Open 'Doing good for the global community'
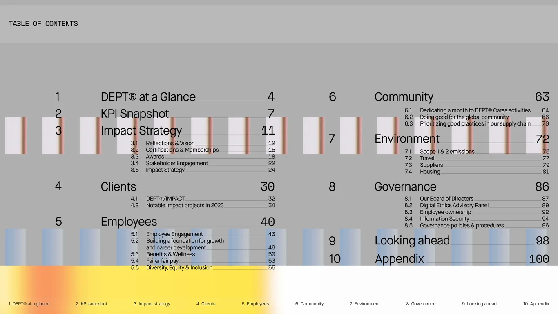558x314 pixels. click(x=464, y=117)
